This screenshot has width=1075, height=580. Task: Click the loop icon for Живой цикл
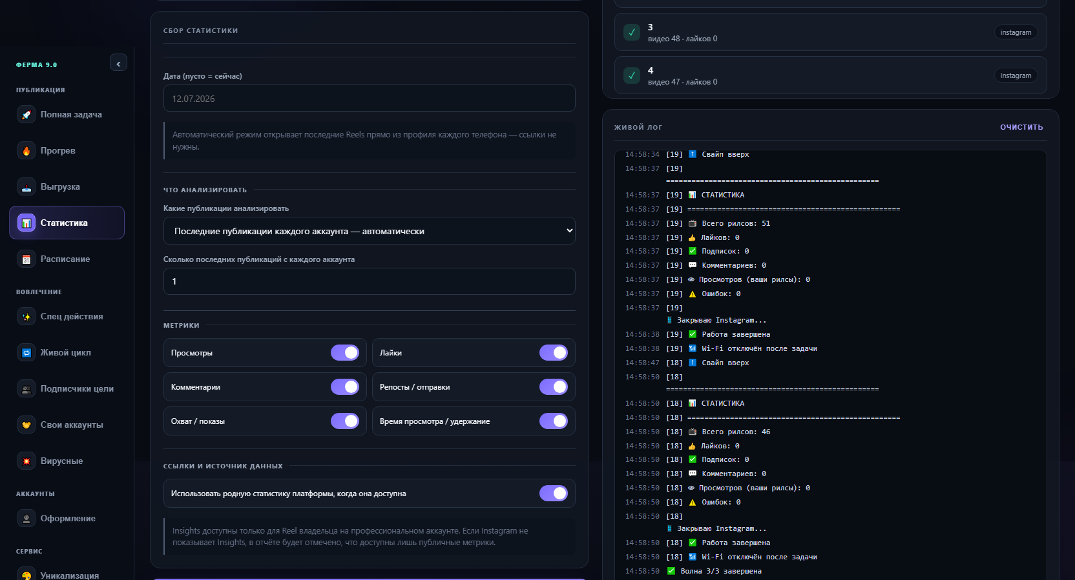point(26,353)
